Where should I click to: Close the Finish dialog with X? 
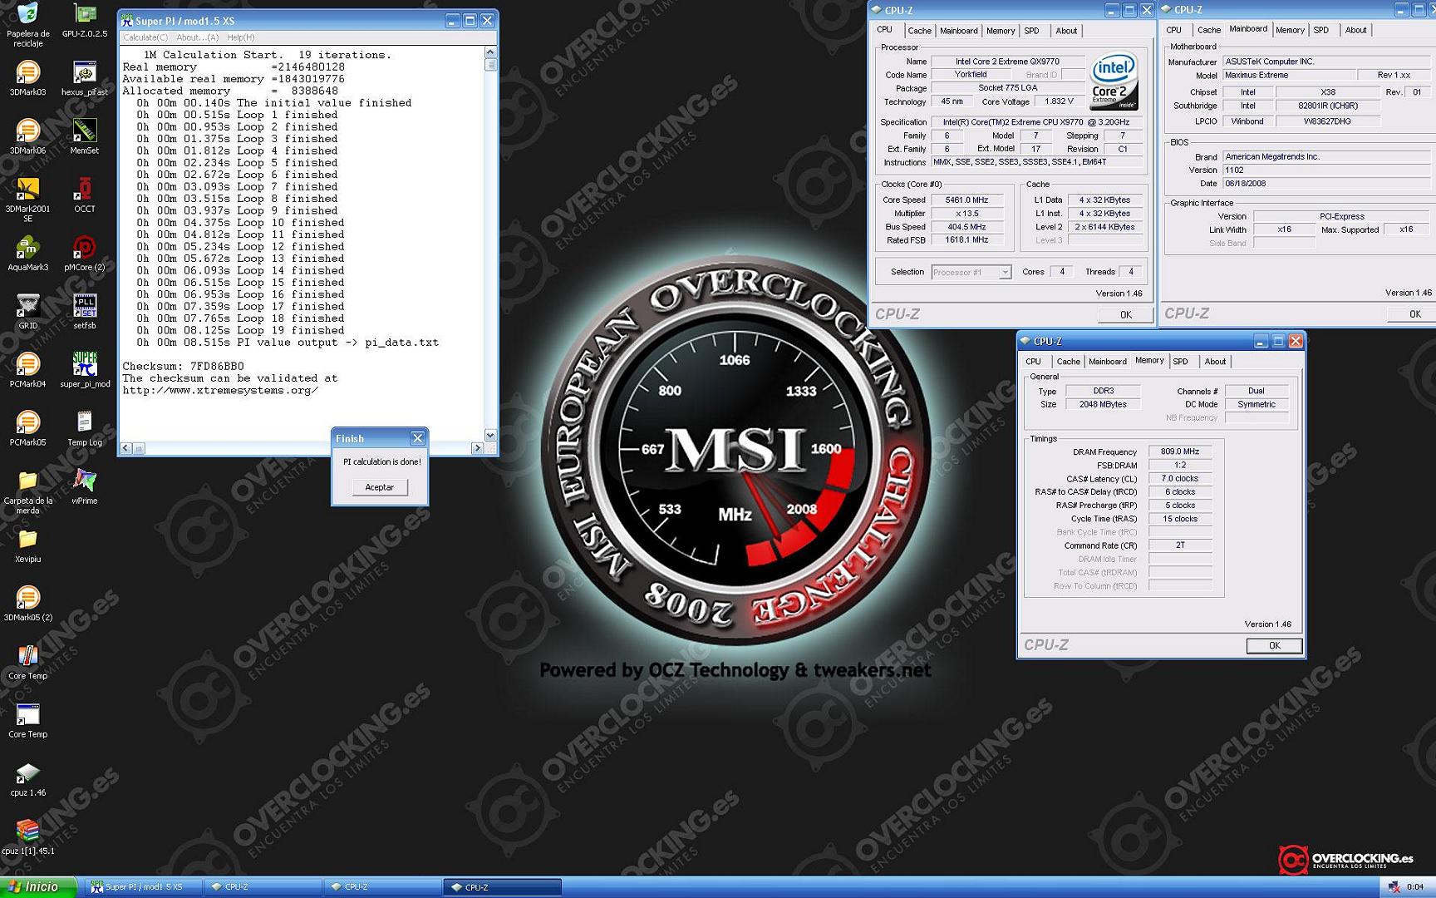coord(417,438)
